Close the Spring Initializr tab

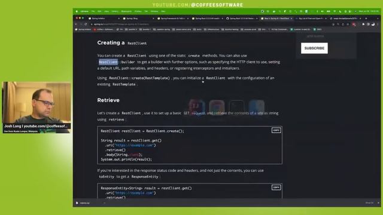[118, 19]
